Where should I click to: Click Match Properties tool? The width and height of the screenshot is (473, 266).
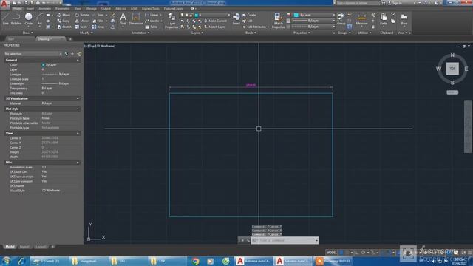tap(278, 21)
